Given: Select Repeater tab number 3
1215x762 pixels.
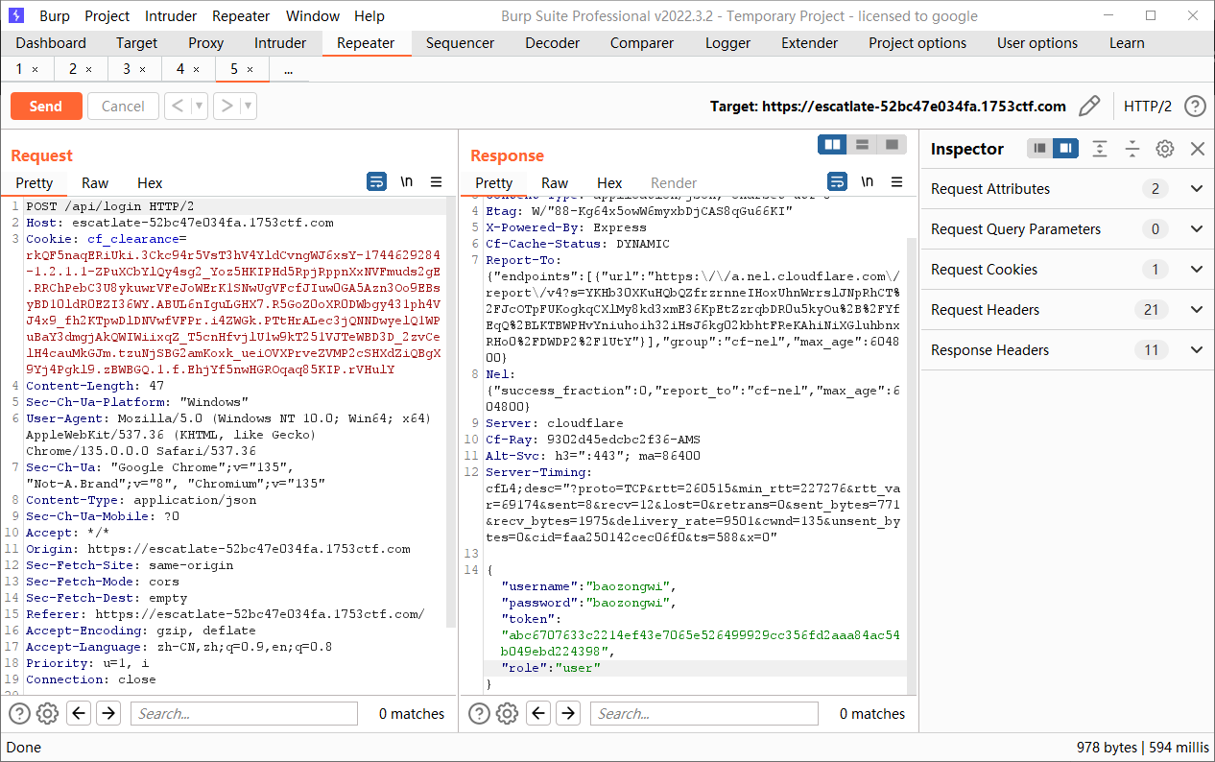Looking at the screenshot, I should point(127,69).
